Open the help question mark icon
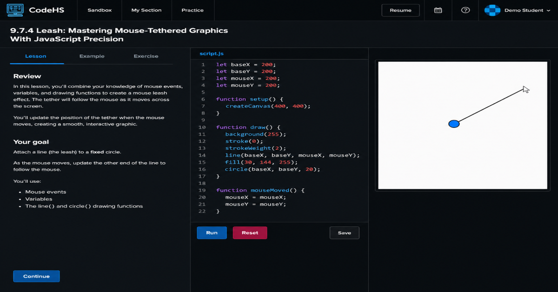 pos(465,10)
